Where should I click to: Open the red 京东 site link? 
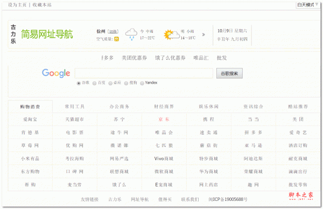pyautogui.click(x=164, y=120)
